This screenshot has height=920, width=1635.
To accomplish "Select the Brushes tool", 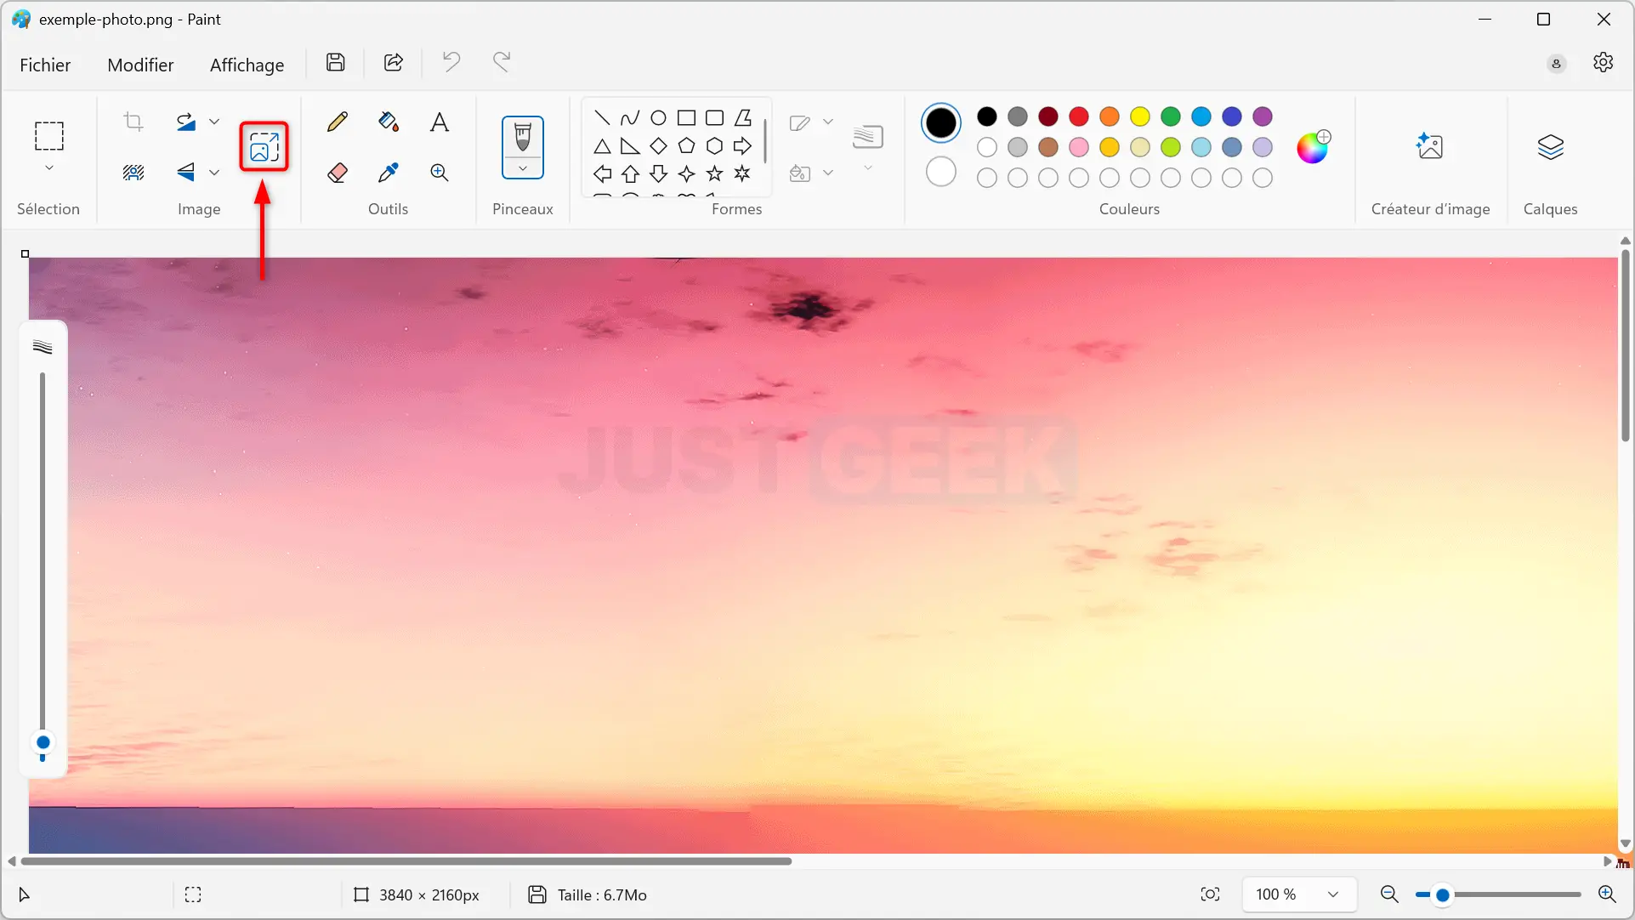I will click(x=523, y=138).
